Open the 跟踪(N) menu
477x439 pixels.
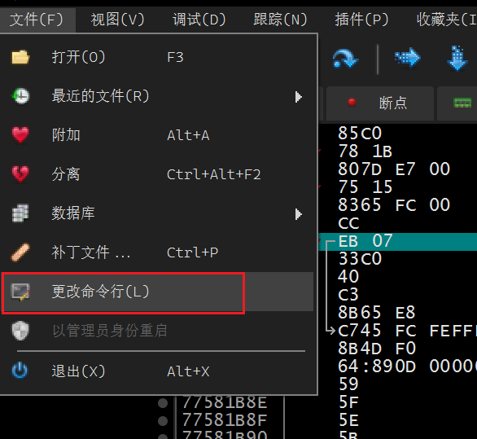281,20
